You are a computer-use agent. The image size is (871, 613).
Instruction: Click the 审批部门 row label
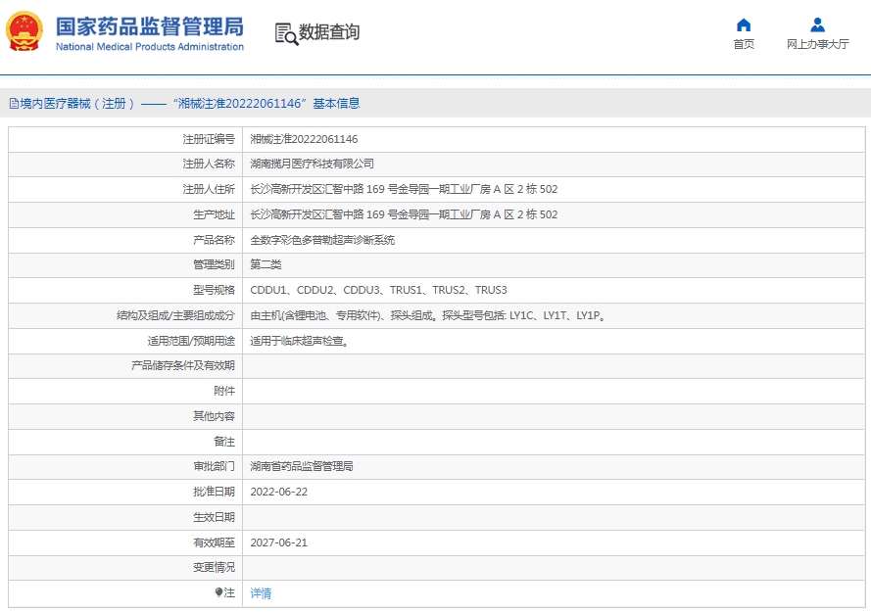point(214,466)
